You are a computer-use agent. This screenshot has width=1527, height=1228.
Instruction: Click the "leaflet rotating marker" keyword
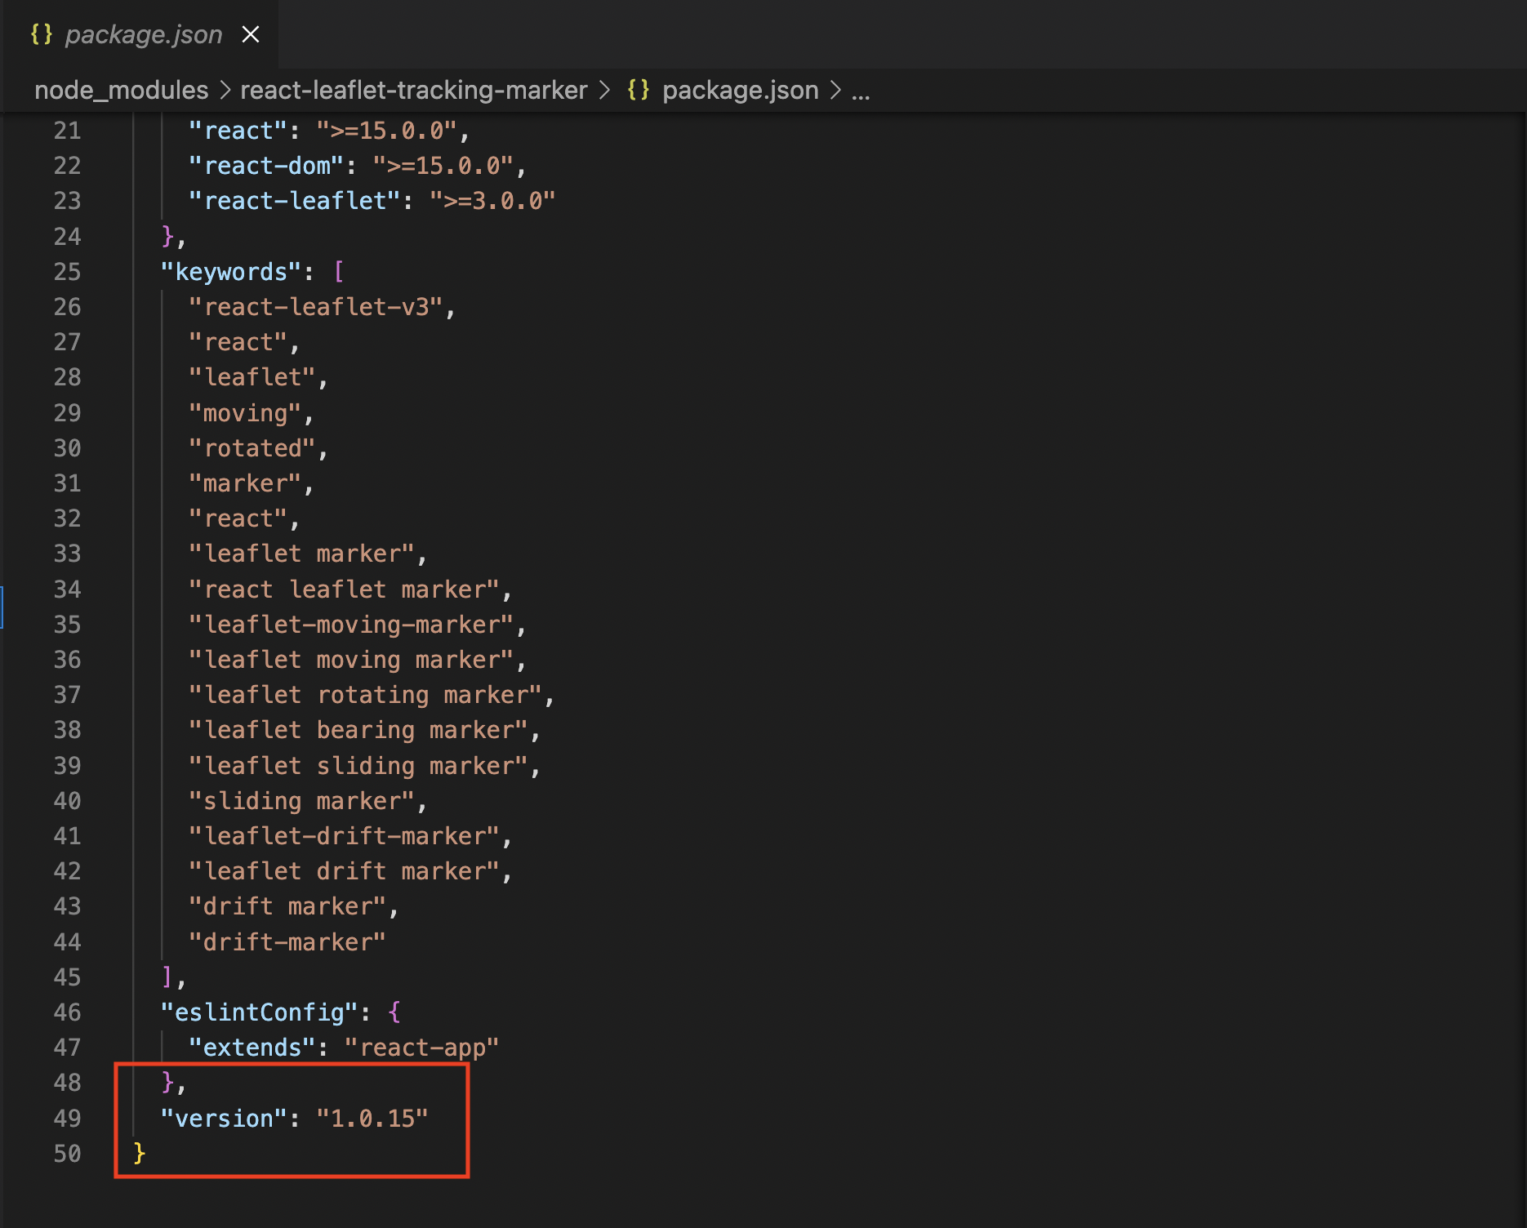(x=365, y=695)
